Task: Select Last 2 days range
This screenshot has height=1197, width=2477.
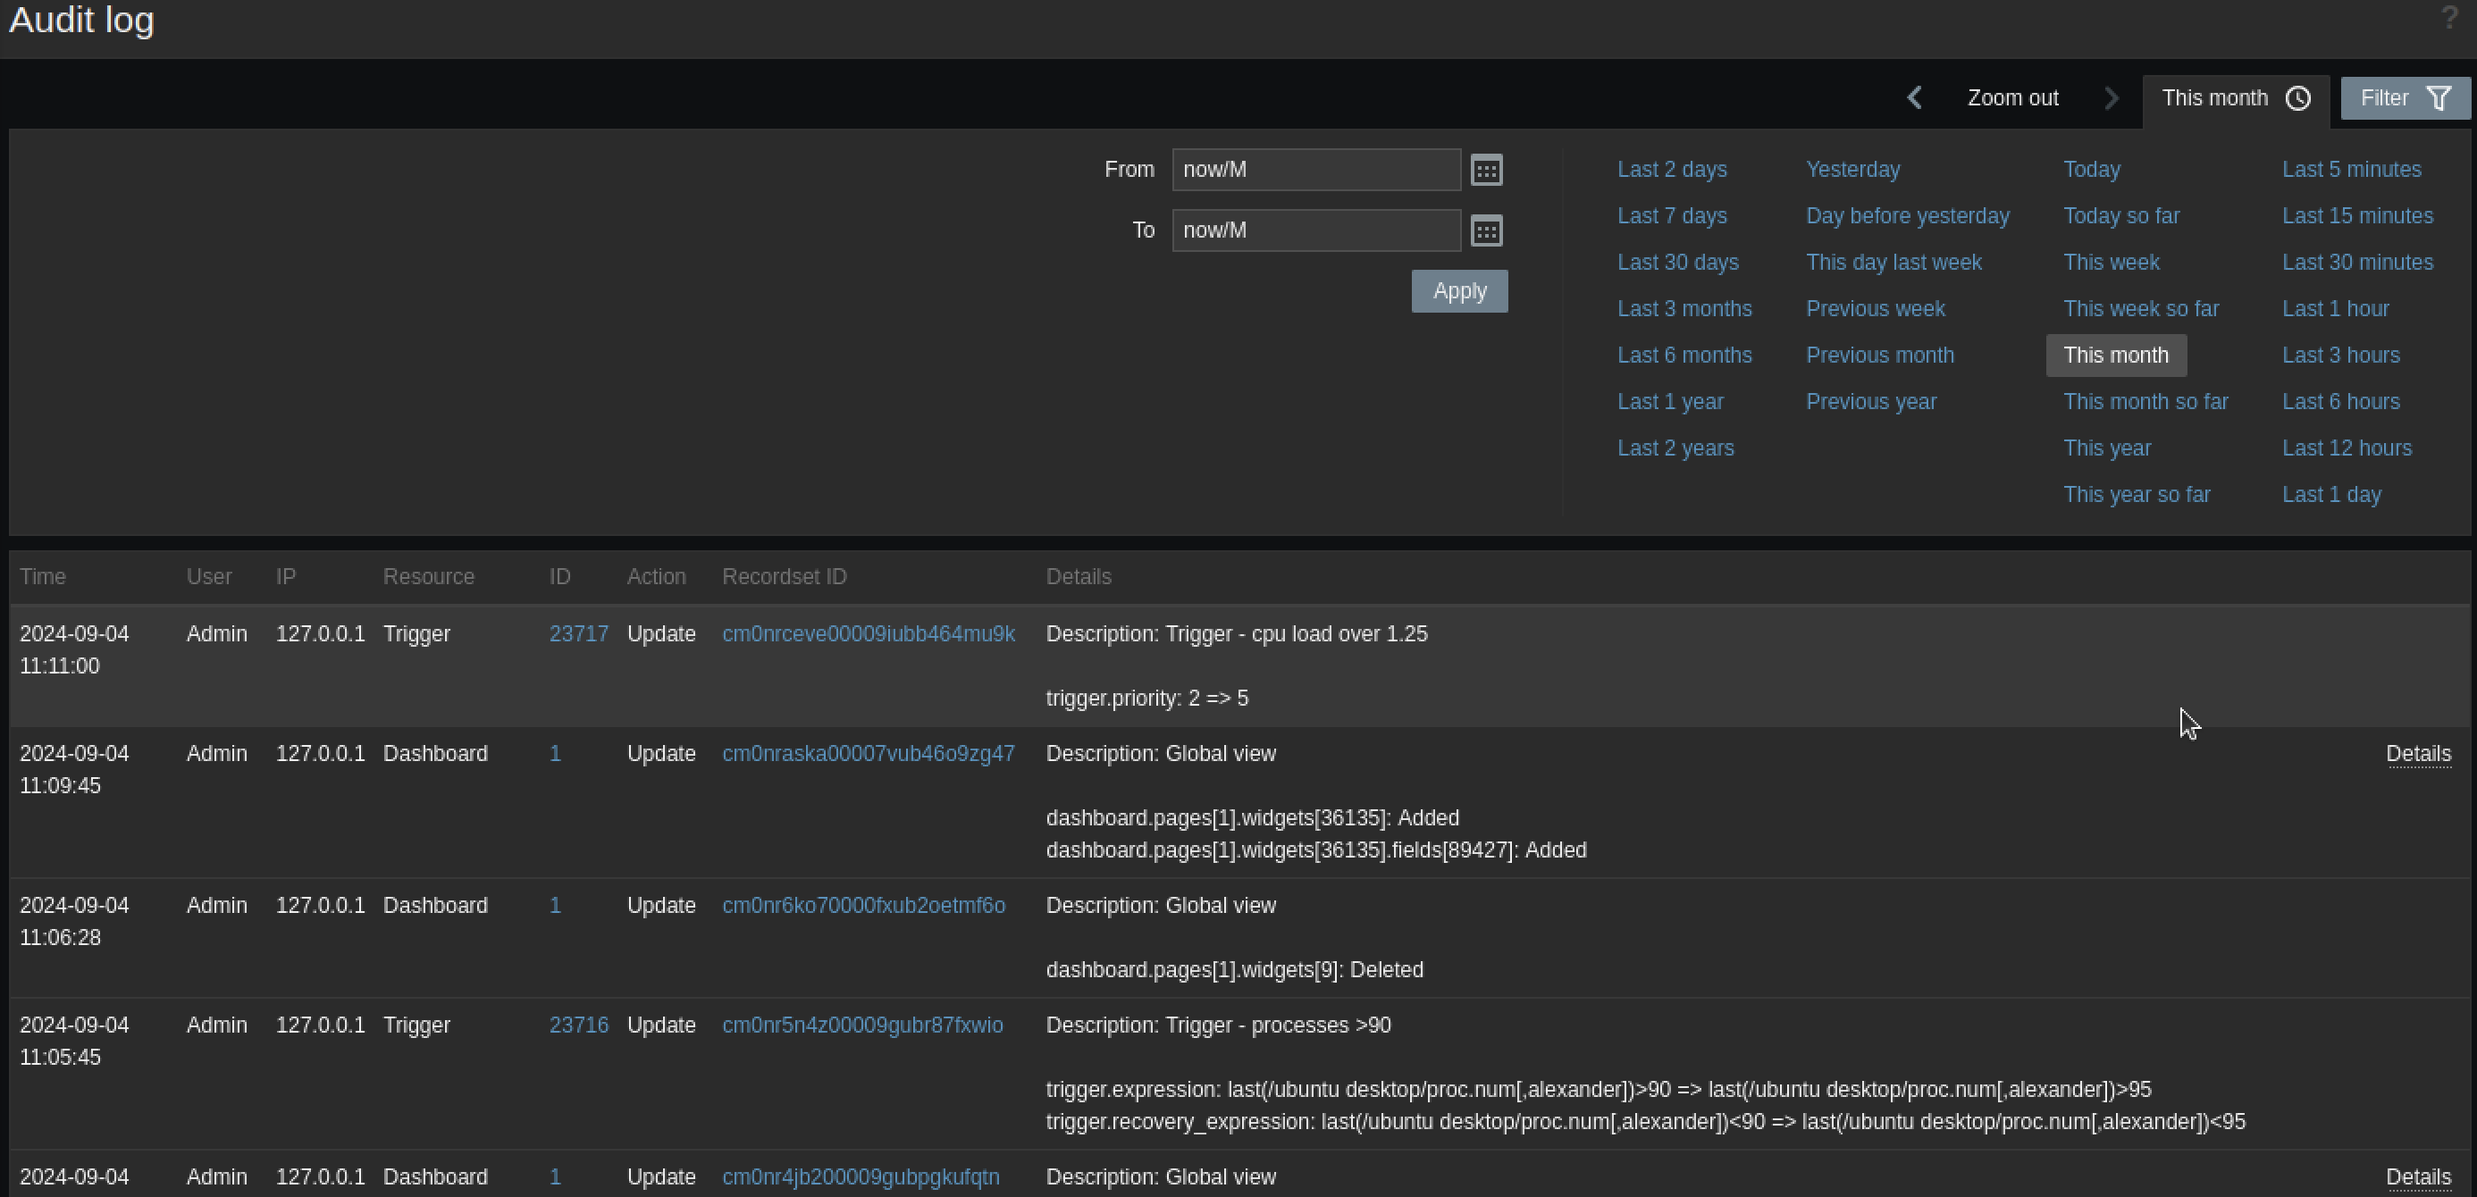Action: 1671,171
